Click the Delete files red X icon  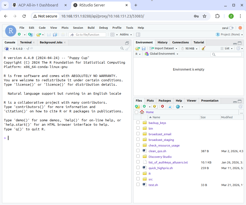[162, 106]
